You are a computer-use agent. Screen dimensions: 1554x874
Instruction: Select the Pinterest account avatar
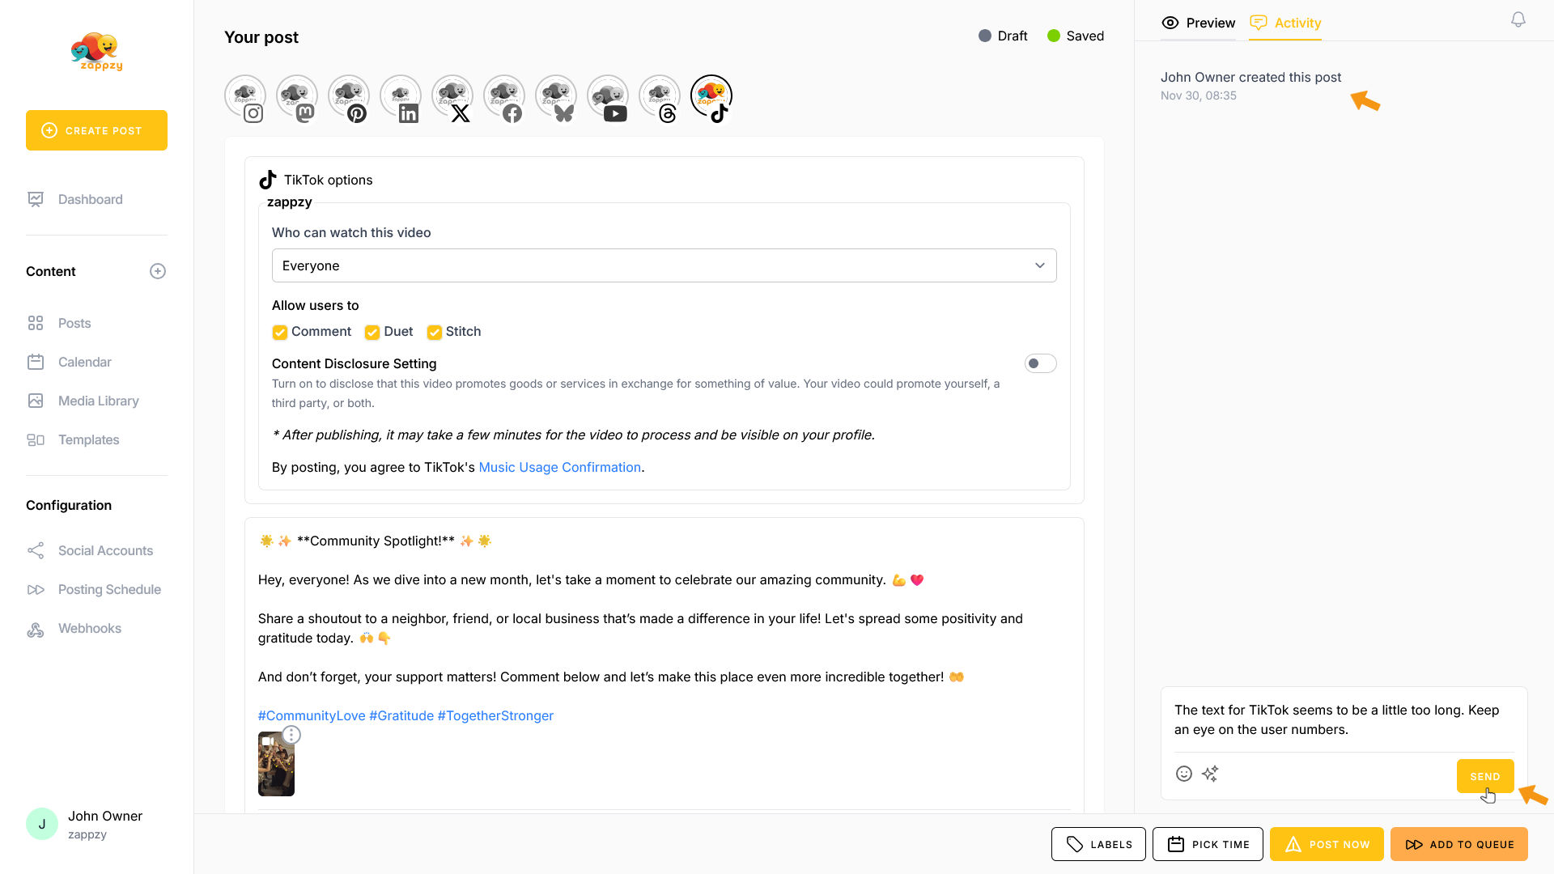[349, 98]
